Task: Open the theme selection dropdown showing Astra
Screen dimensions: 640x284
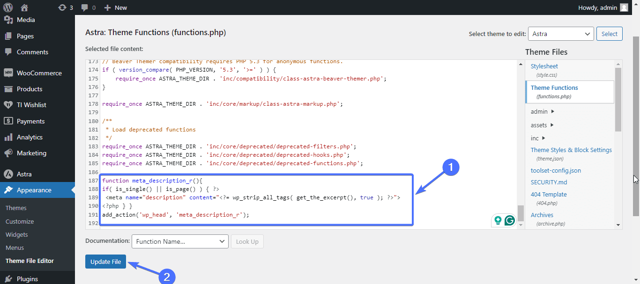Action: tap(561, 34)
